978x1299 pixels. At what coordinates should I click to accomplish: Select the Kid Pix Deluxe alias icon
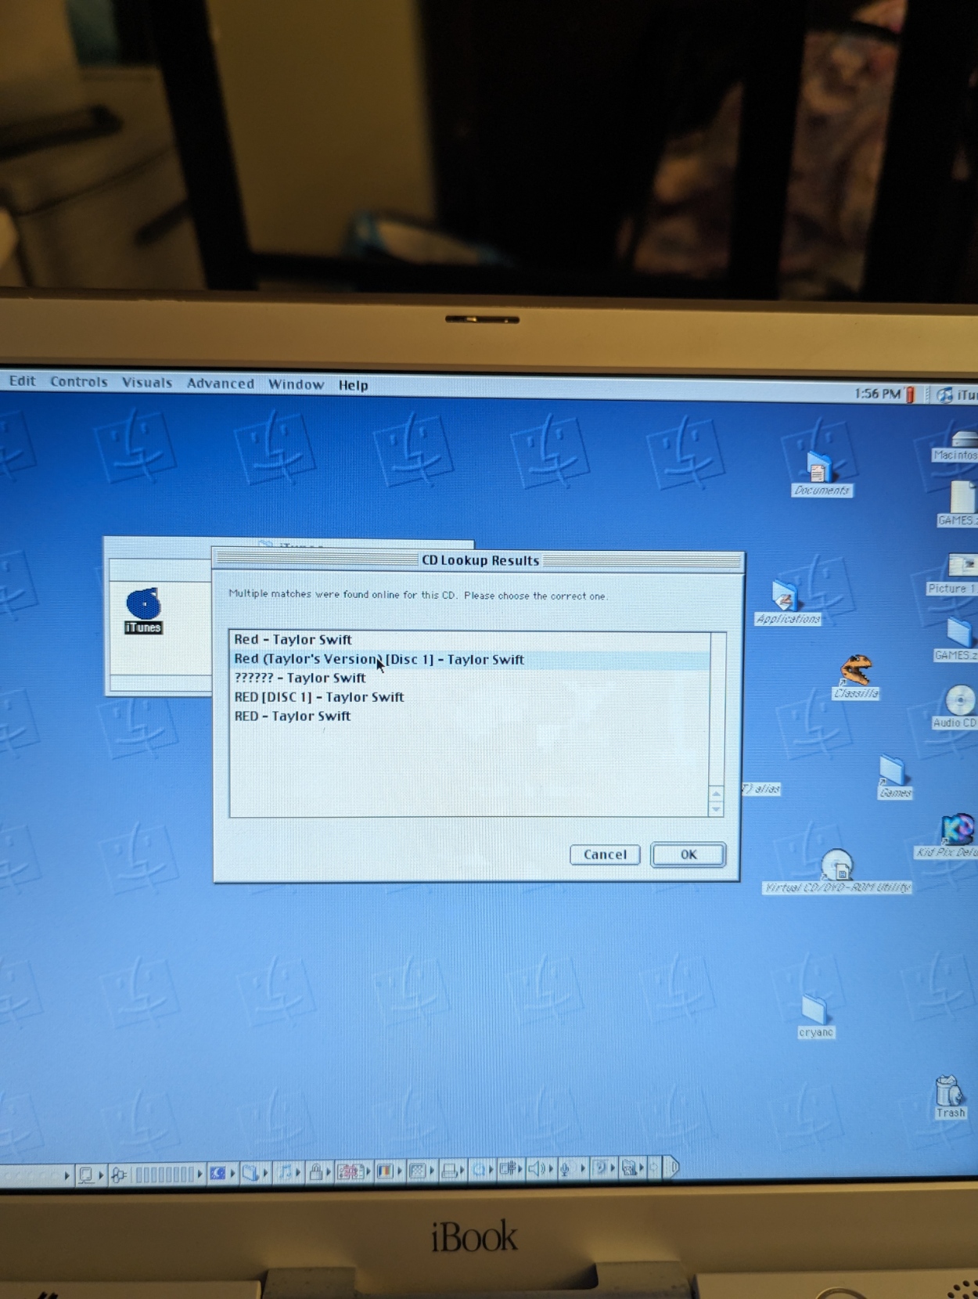coord(956,836)
